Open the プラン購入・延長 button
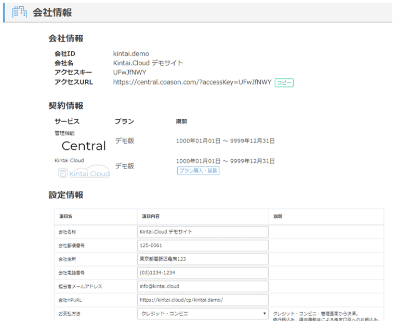The image size is (397, 321). click(x=198, y=171)
